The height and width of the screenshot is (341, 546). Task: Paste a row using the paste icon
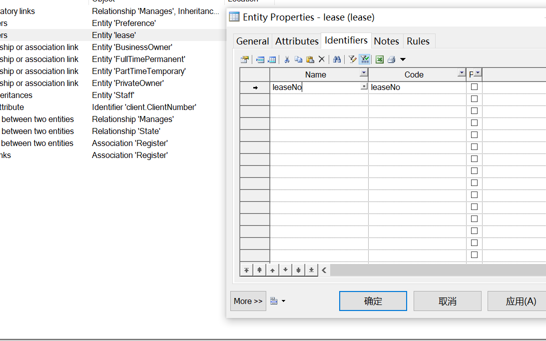pyautogui.click(x=310, y=59)
